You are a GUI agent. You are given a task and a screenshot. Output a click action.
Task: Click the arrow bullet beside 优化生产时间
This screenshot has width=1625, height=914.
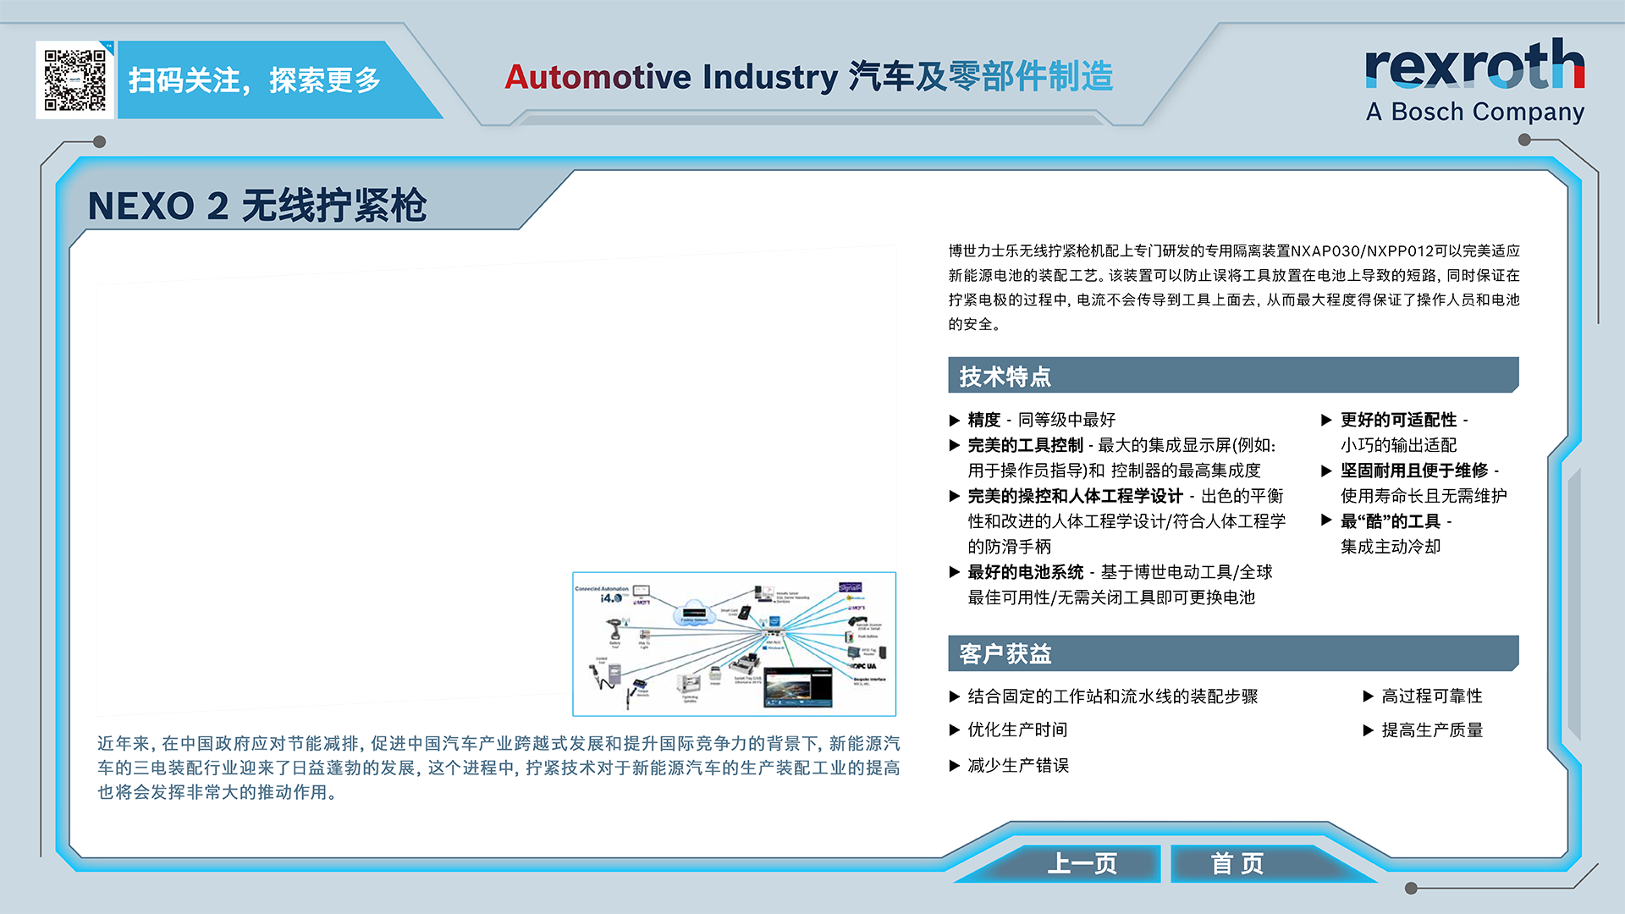(x=955, y=730)
